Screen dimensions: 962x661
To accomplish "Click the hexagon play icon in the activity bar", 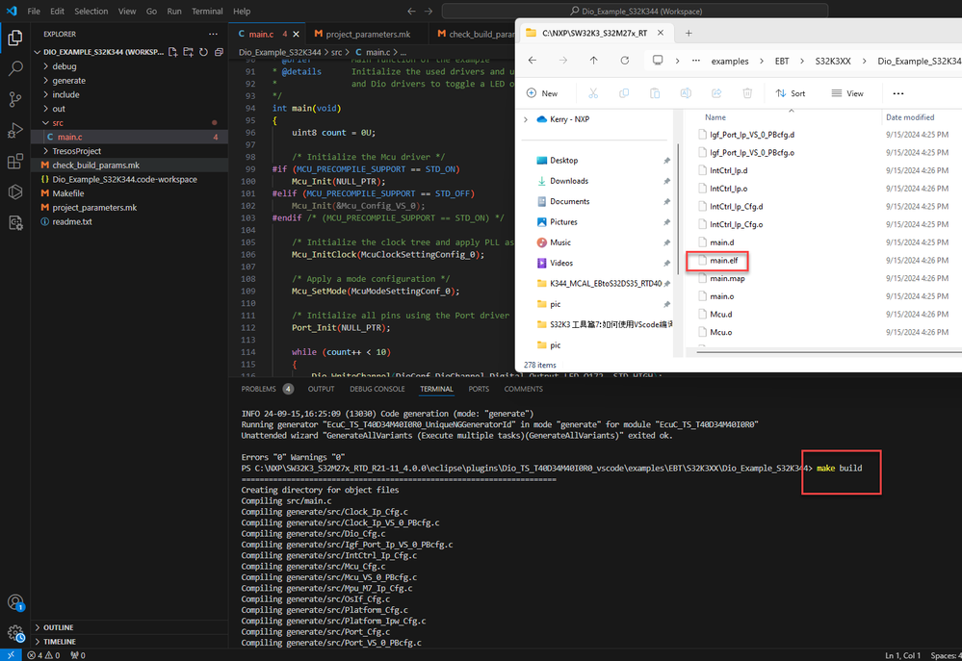I will [x=15, y=191].
